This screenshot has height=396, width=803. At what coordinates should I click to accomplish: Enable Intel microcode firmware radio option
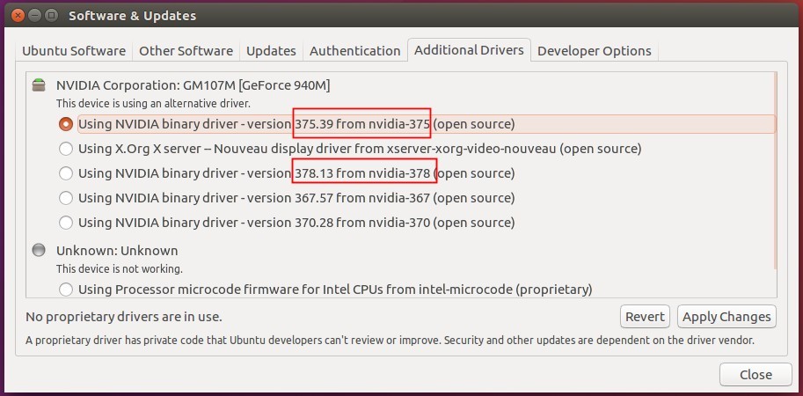pyautogui.click(x=66, y=290)
